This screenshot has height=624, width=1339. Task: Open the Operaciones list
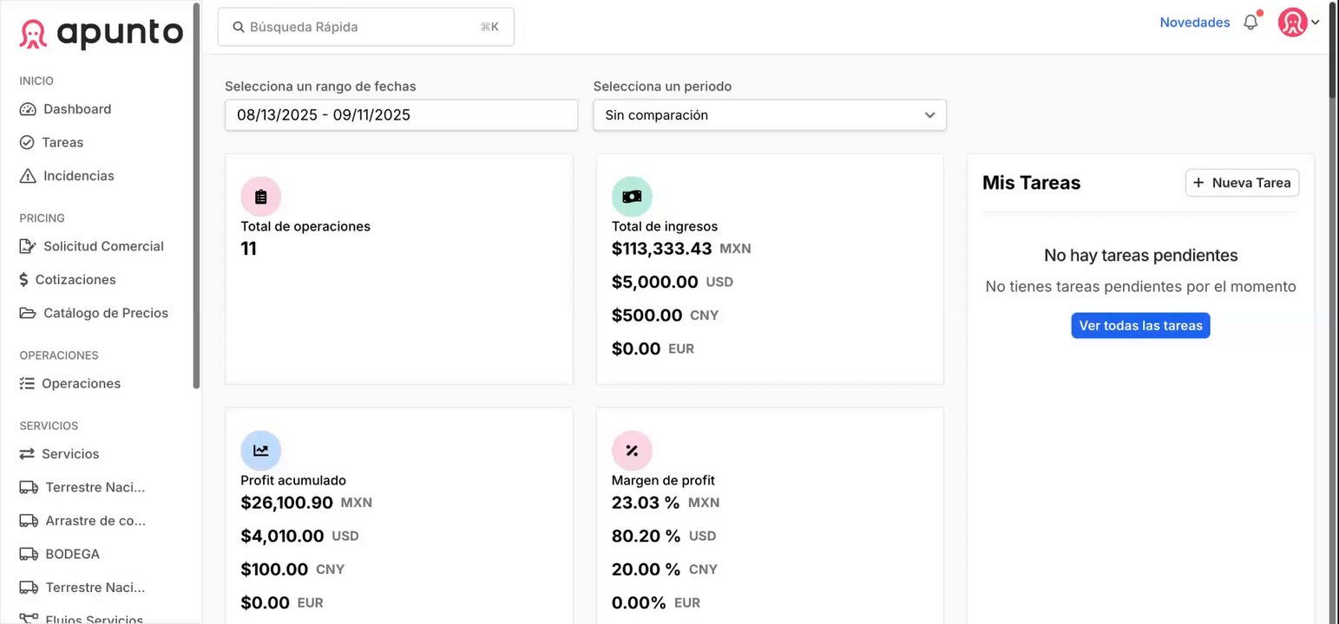click(x=81, y=383)
